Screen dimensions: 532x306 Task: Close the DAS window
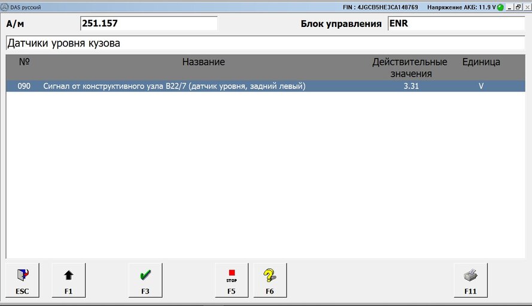point(527,7)
